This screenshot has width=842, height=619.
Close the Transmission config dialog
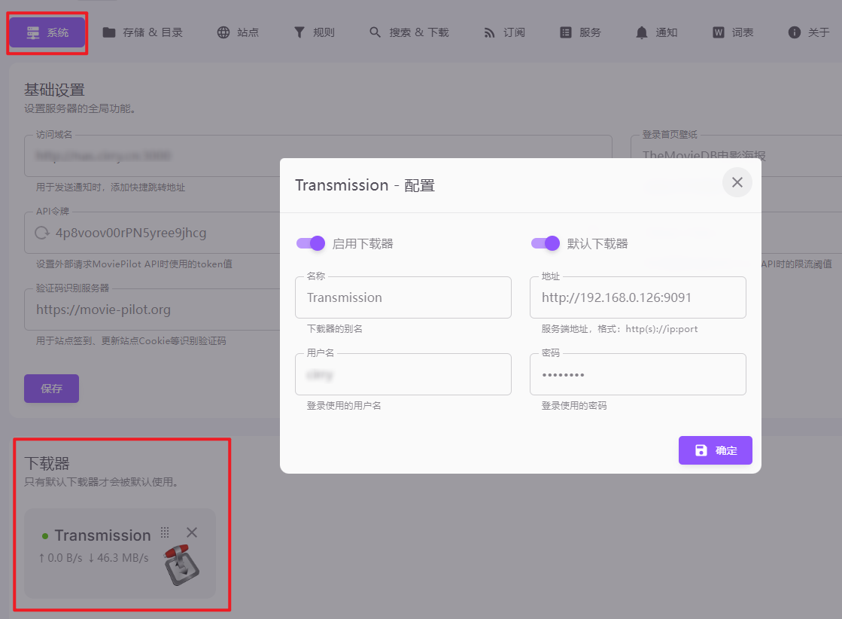click(x=737, y=182)
